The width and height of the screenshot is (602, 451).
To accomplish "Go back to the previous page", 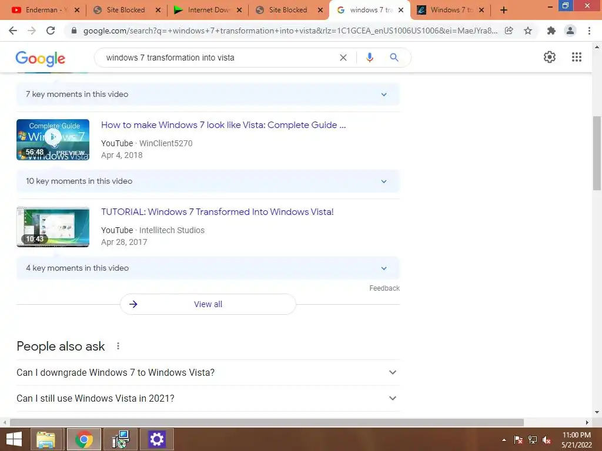I will click(x=13, y=31).
